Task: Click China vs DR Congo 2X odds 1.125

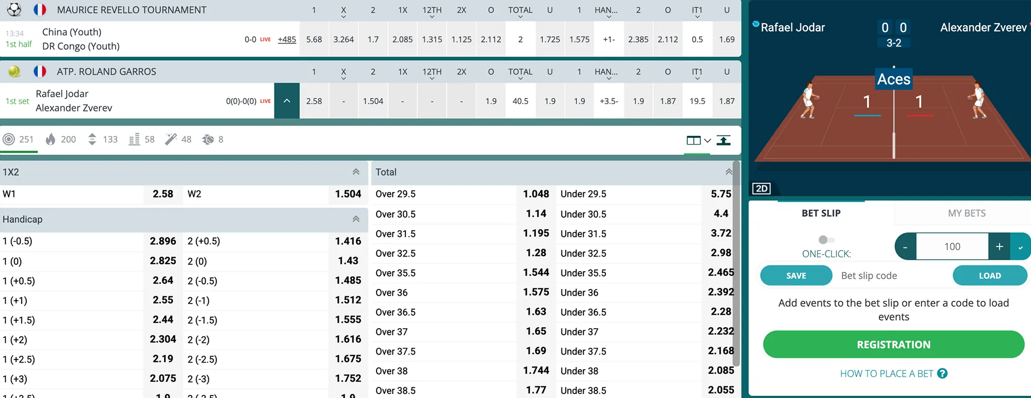Action: [461, 39]
